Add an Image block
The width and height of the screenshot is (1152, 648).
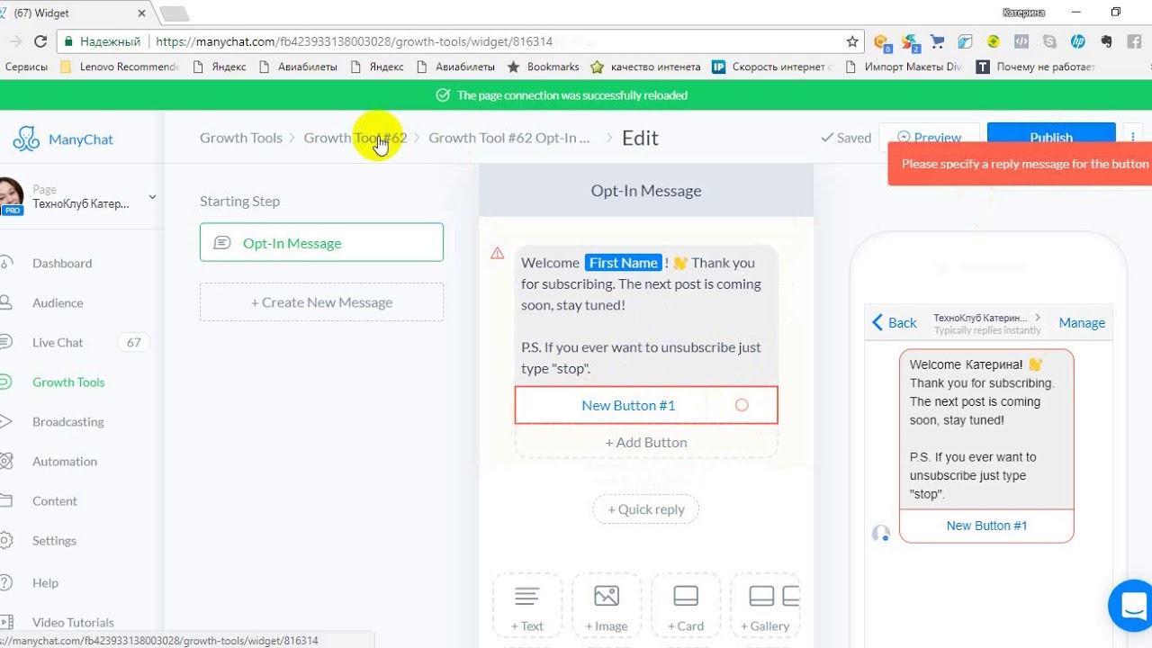click(607, 607)
